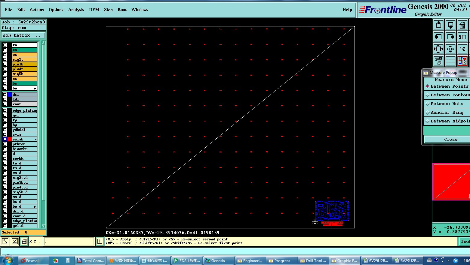The height and width of the screenshot is (265, 470).
Task: Click the exclamation mark icon
Action: [100, 241]
